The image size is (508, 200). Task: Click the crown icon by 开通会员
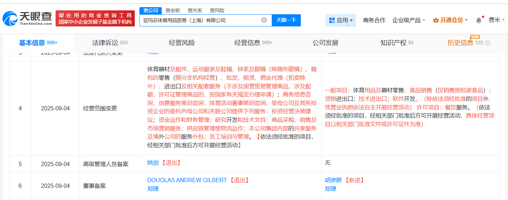pos(436,20)
